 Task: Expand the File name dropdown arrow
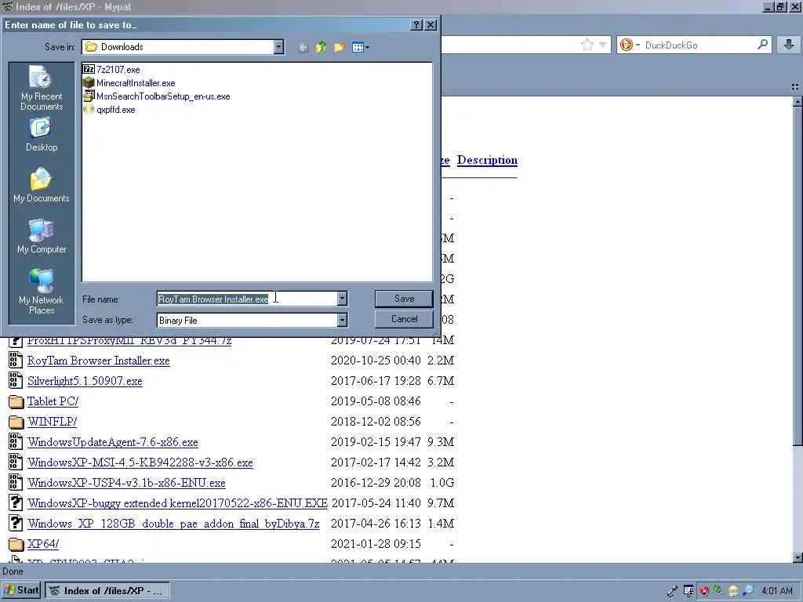[x=342, y=299]
